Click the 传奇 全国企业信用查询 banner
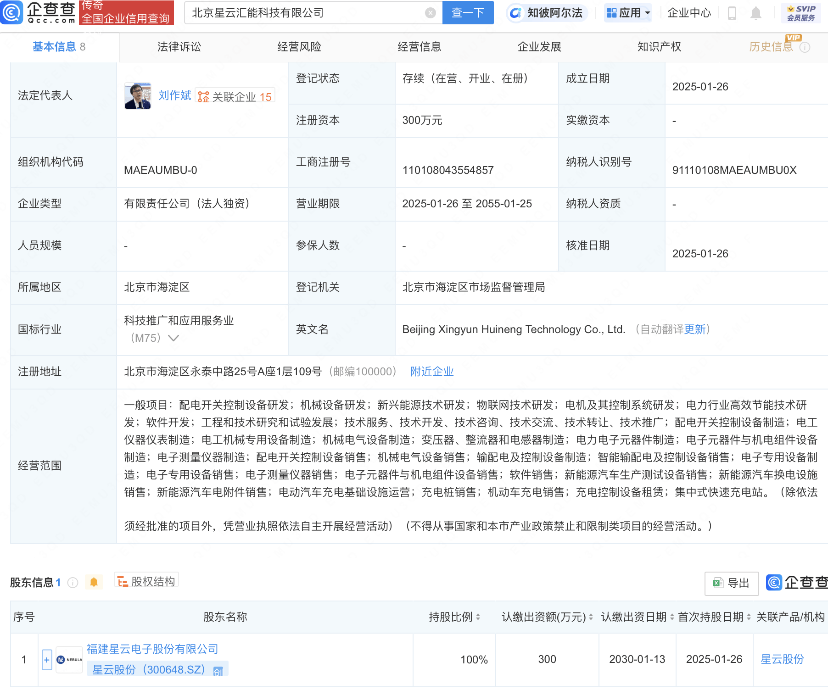The image size is (828, 690). point(126,12)
